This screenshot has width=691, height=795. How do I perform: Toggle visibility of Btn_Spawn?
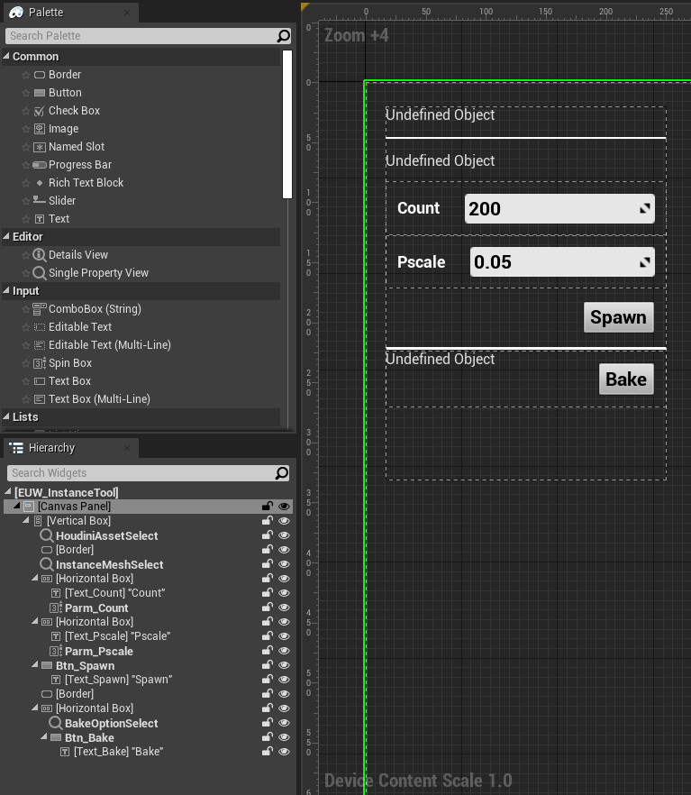pos(284,664)
